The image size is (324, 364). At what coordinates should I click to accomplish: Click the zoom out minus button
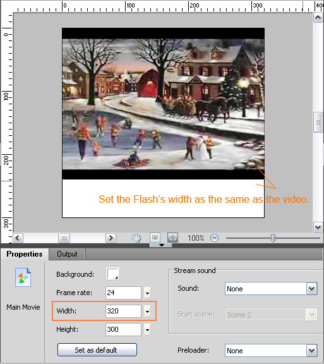pos(215,238)
